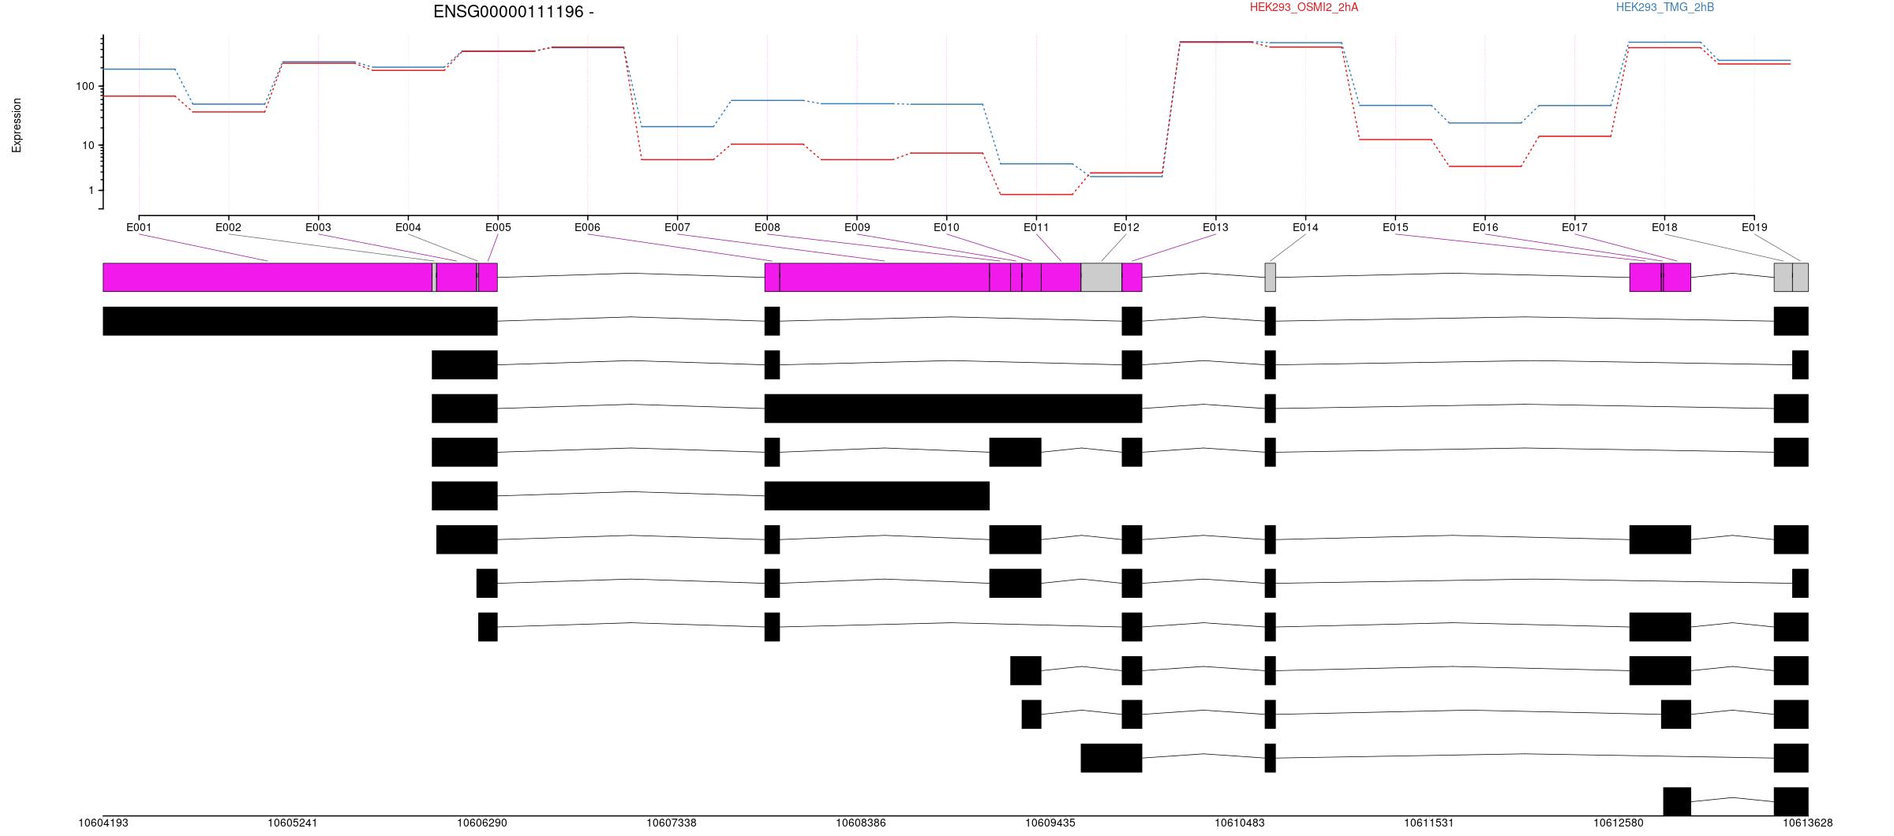Click the bottom transcript's left black exon
The width and height of the screenshot is (1894, 836).
1677,801
